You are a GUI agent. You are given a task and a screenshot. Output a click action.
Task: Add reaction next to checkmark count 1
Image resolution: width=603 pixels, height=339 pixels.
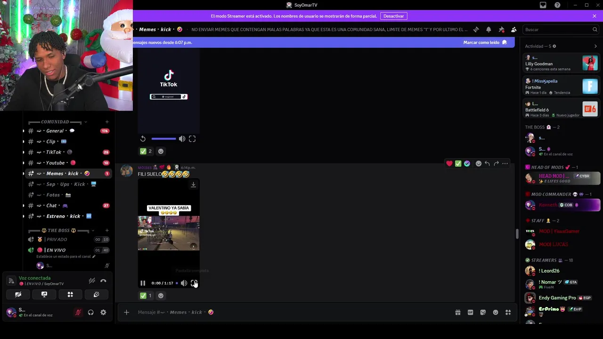[161, 296]
